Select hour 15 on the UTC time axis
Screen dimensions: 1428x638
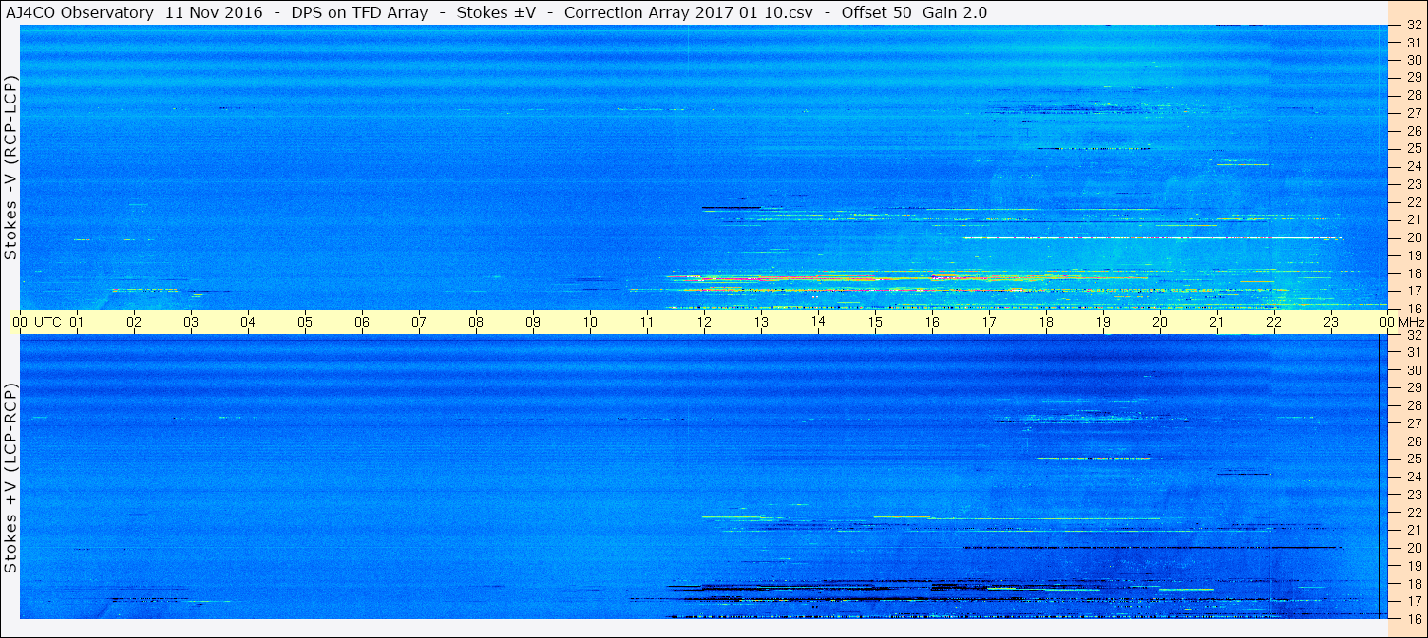(875, 322)
